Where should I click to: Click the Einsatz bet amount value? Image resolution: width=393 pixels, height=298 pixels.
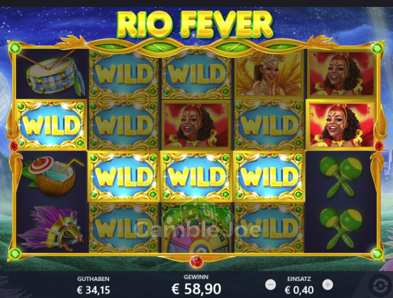[x=299, y=290]
